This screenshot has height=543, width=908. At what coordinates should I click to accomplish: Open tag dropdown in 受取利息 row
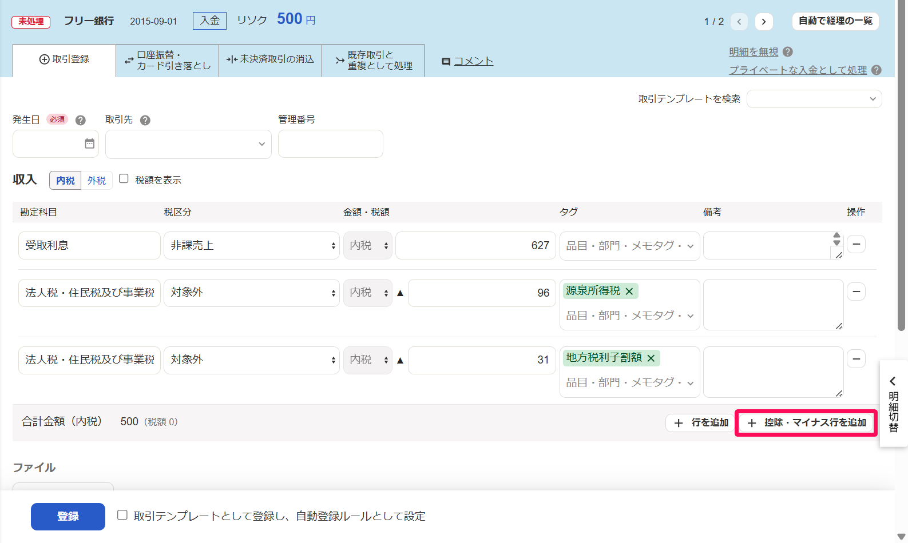point(630,246)
